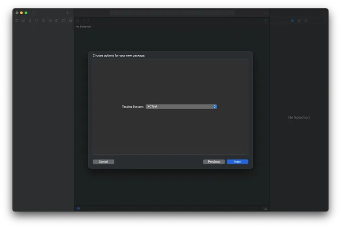The width and height of the screenshot is (341, 228).
Task: Open the Report navigator
Action: click(x=70, y=20)
